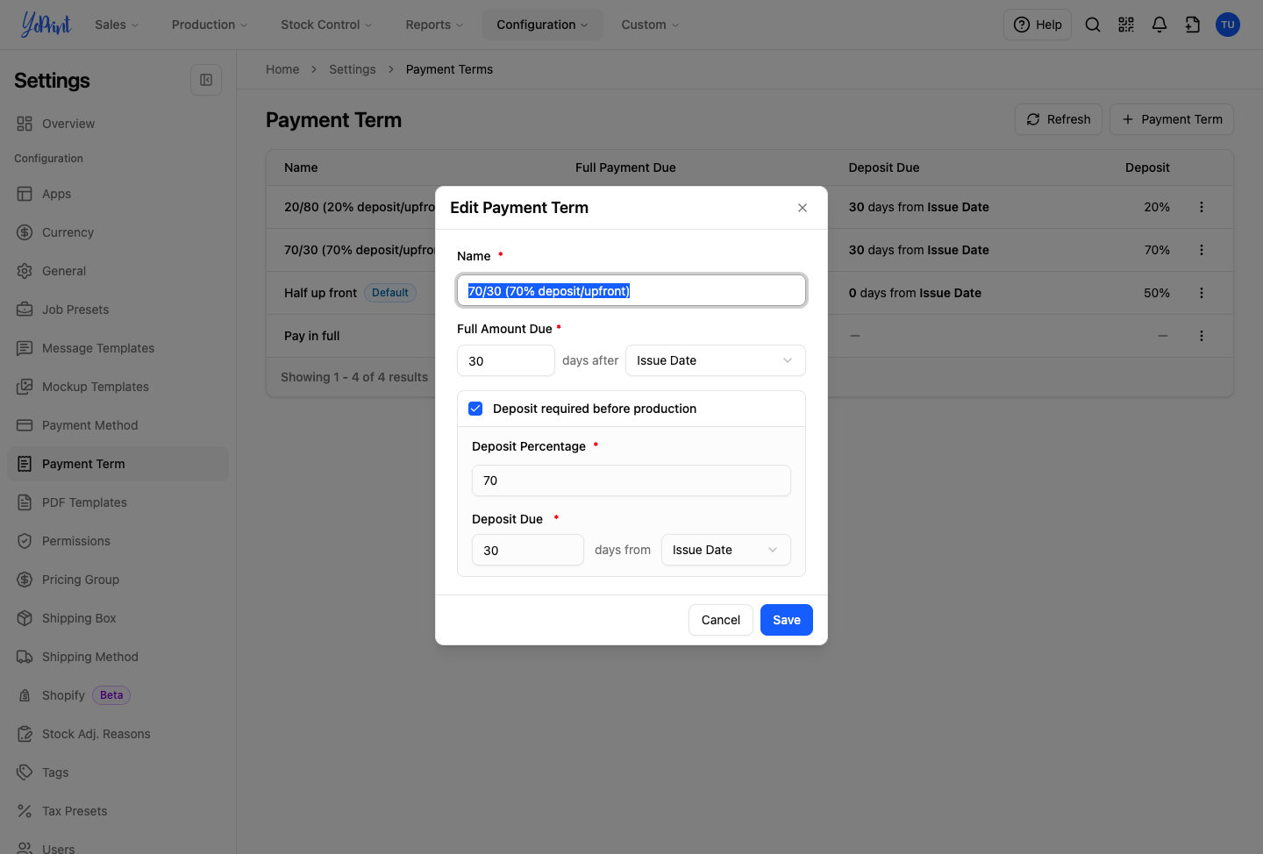Focus the Name input field

(631, 290)
